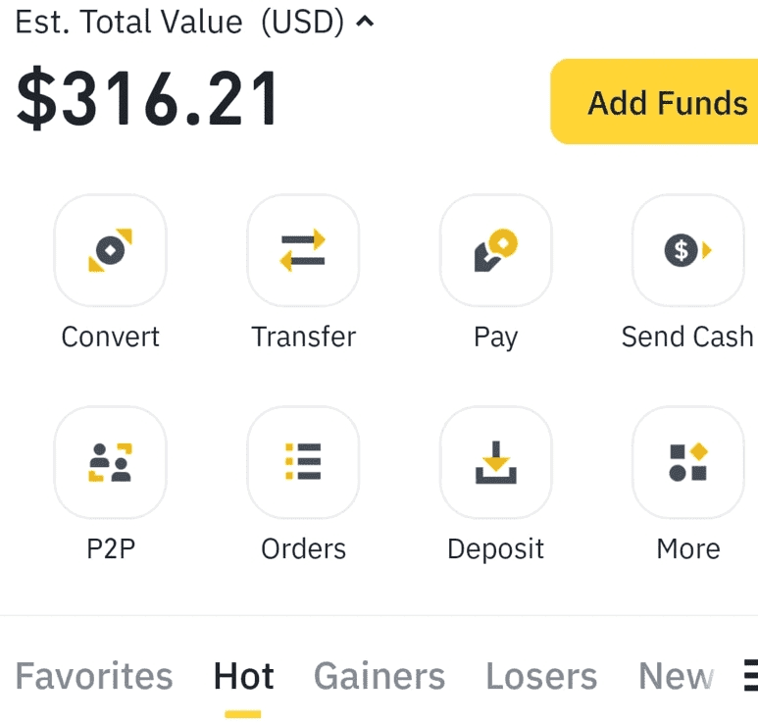Tap the $316.21 balance amount
This screenshot has width=758, height=725.
point(147,99)
